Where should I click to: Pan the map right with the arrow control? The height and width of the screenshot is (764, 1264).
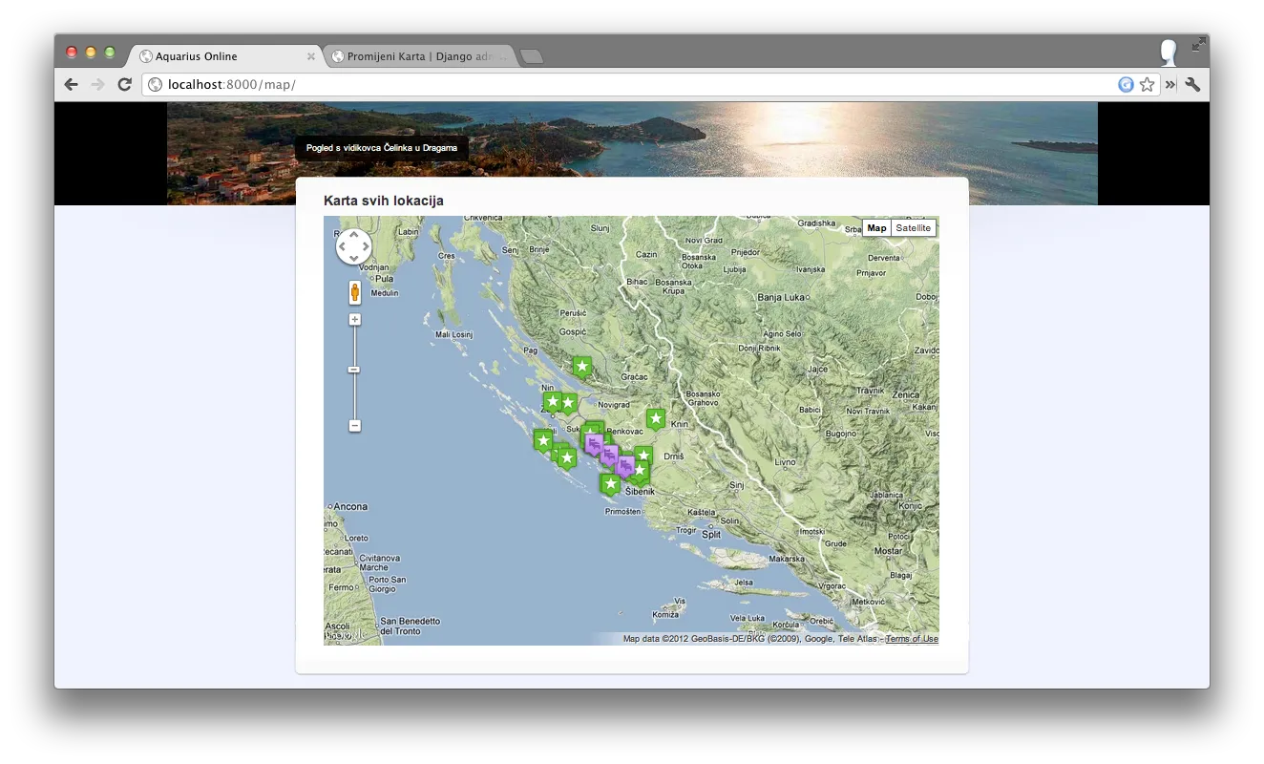(x=366, y=246)
